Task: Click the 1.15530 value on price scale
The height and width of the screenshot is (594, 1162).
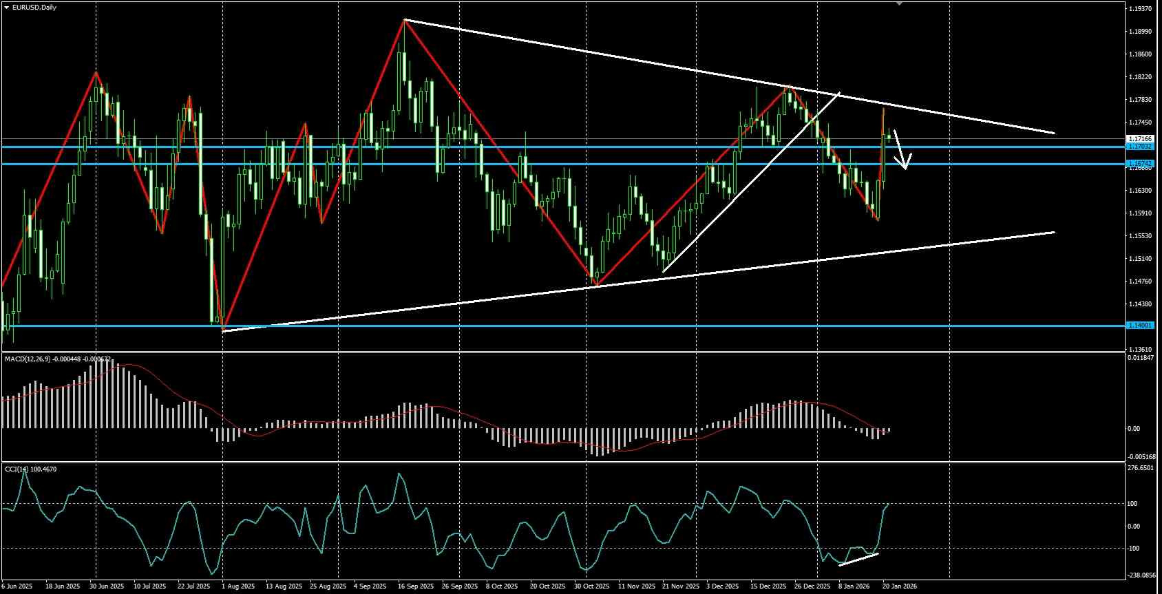Action: [x=1141, y=236]
